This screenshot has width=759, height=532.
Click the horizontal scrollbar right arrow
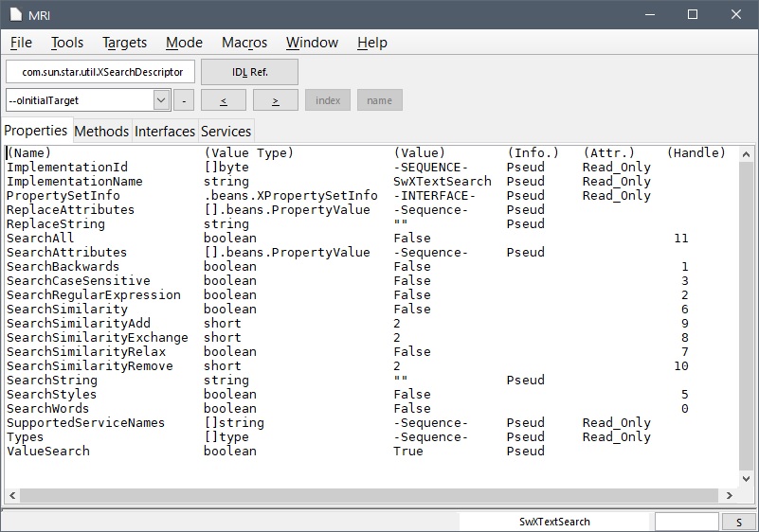730,495
